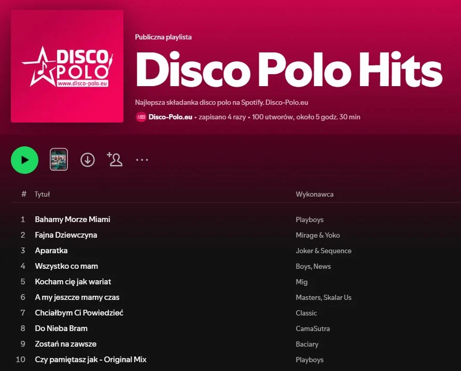This screenshot has height=371, width=461.
Task: Click the Publiczna playlista label
Action: tap(163, 37)
